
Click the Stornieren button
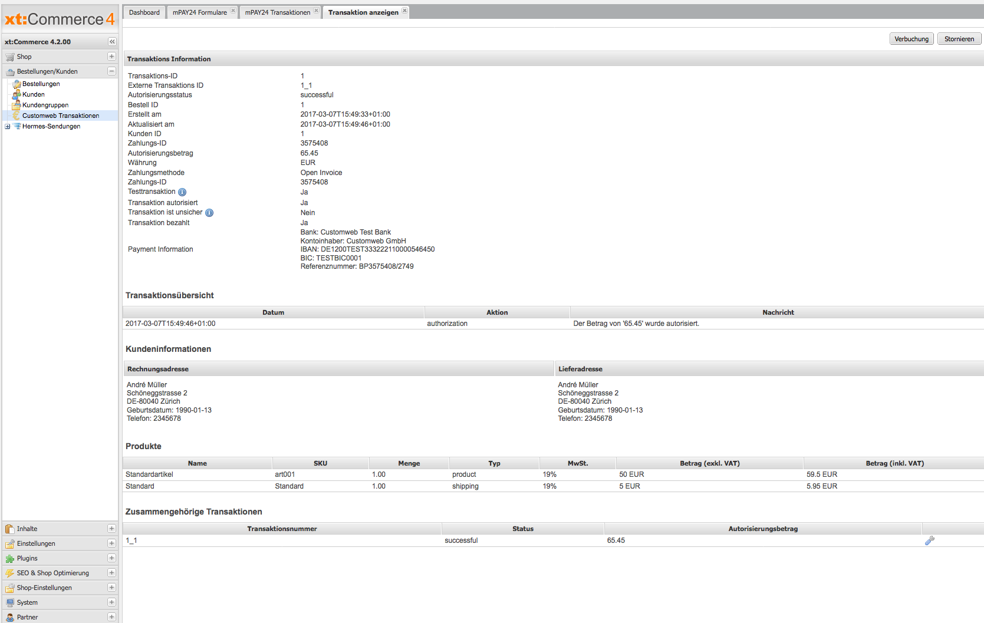click(959, 39)
